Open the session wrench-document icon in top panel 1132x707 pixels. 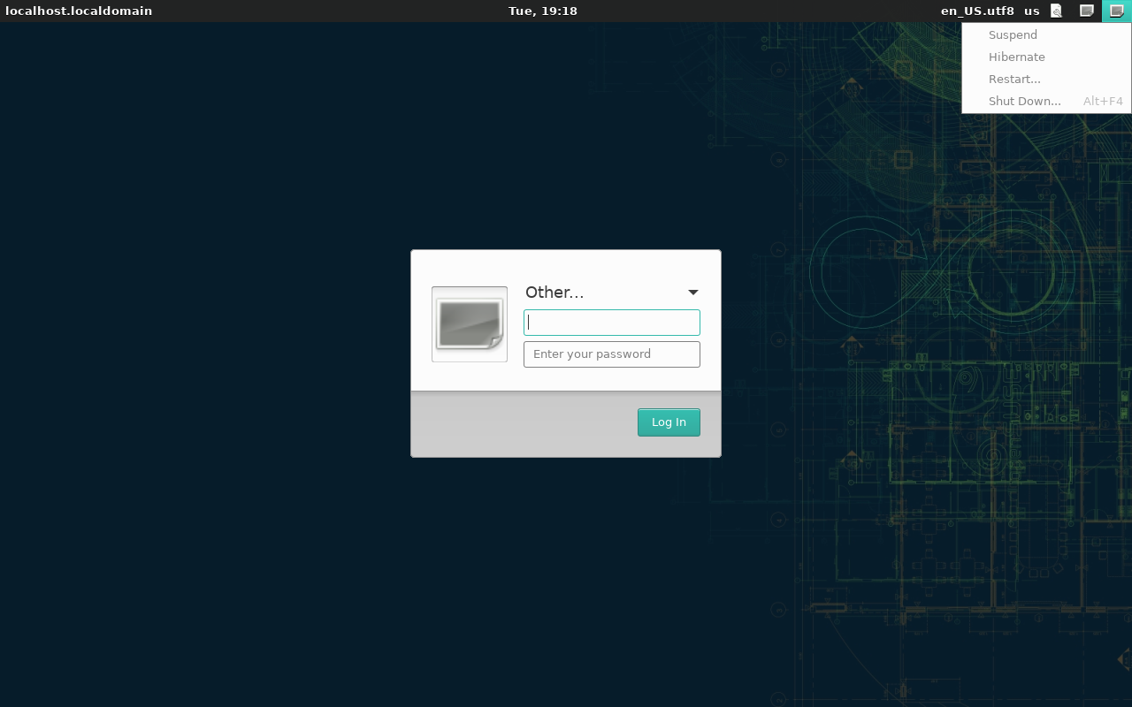click(1056, 11)
